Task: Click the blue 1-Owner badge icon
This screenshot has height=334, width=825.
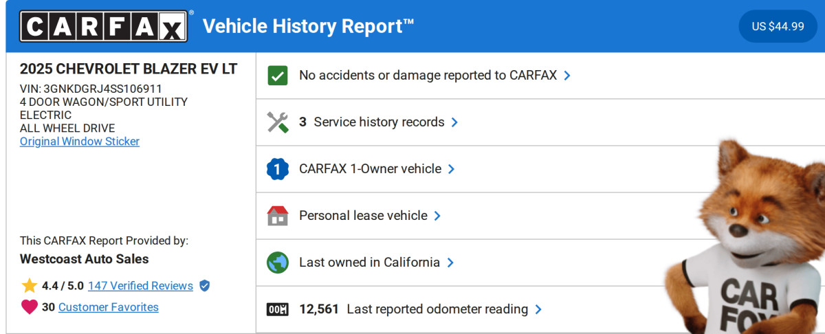Action: coord(278,169)
